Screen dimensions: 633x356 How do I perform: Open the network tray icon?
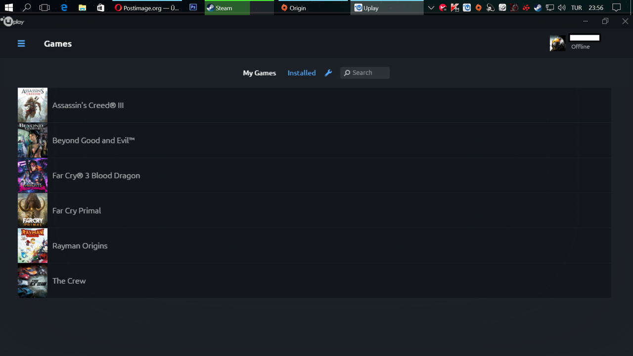[x=549, y=8]
